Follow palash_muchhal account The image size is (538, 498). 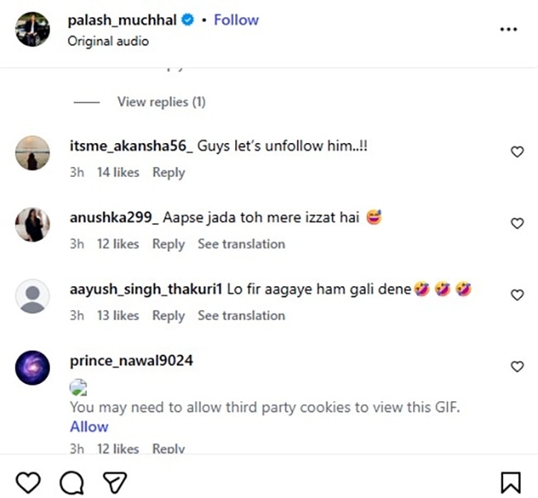(236, 20)
